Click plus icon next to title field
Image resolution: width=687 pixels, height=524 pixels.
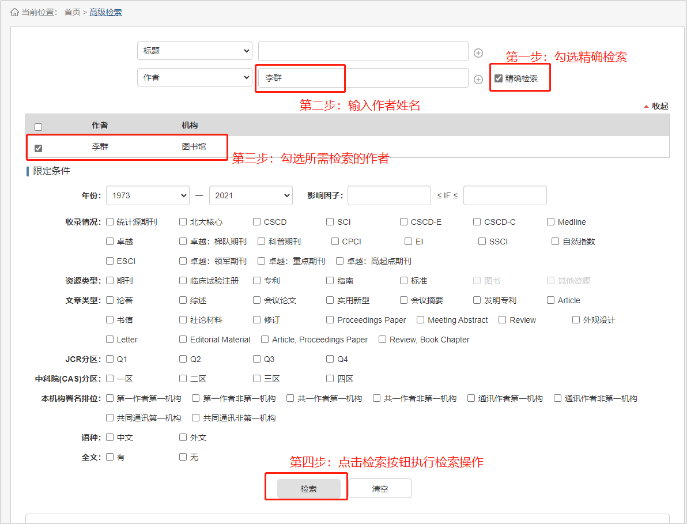[478, 53]
